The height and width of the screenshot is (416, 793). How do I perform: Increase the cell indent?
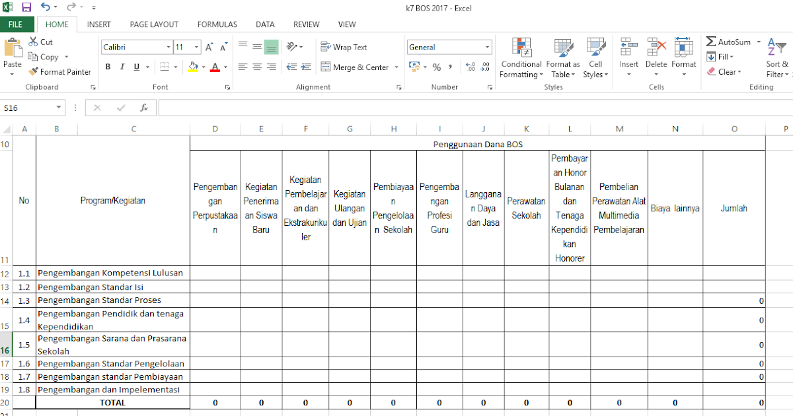pos(305,67)
